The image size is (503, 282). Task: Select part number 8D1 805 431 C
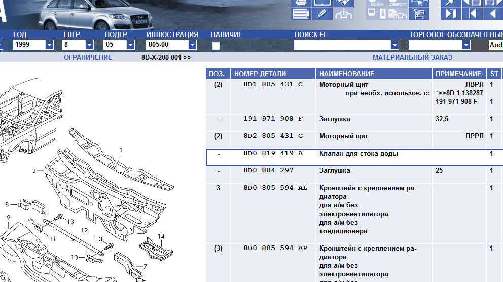pyautogui.click(x=273, y=84)
